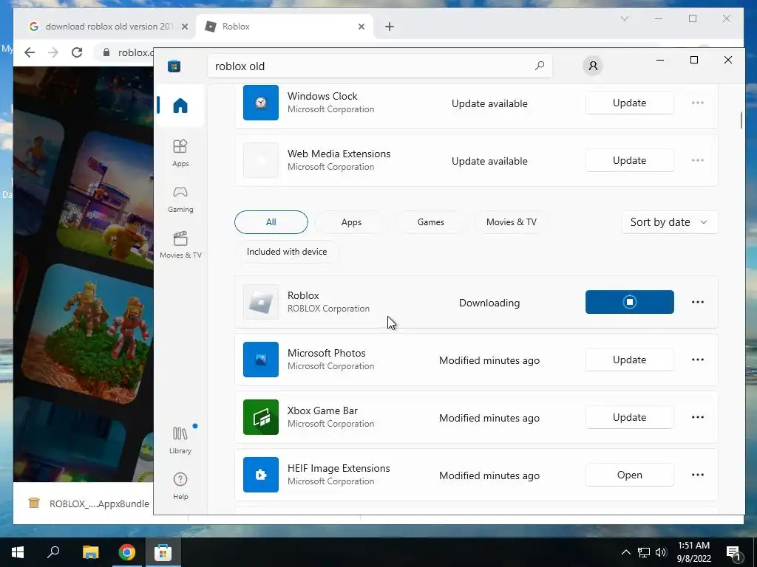Open the Library in the Store sidebar
757x567 pixels.
point(180,439)
